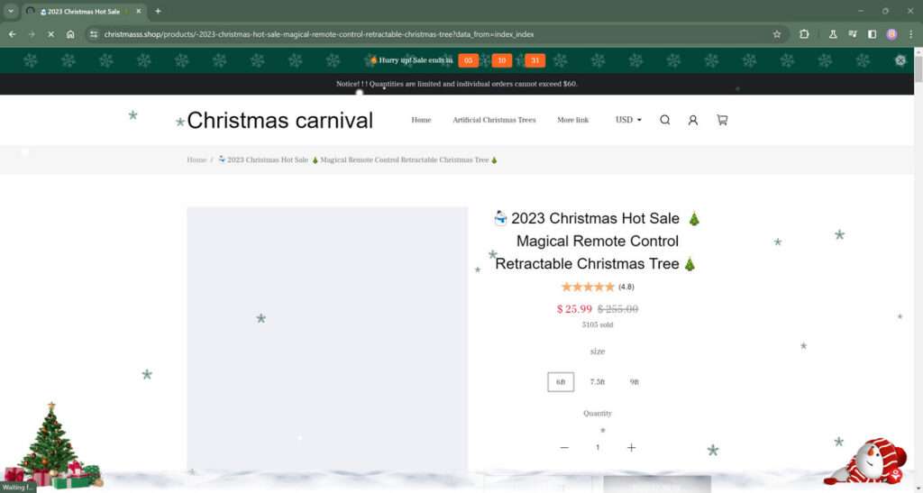923x493 pixels.
Task: Go back to previous page
Action: [12, 34]
